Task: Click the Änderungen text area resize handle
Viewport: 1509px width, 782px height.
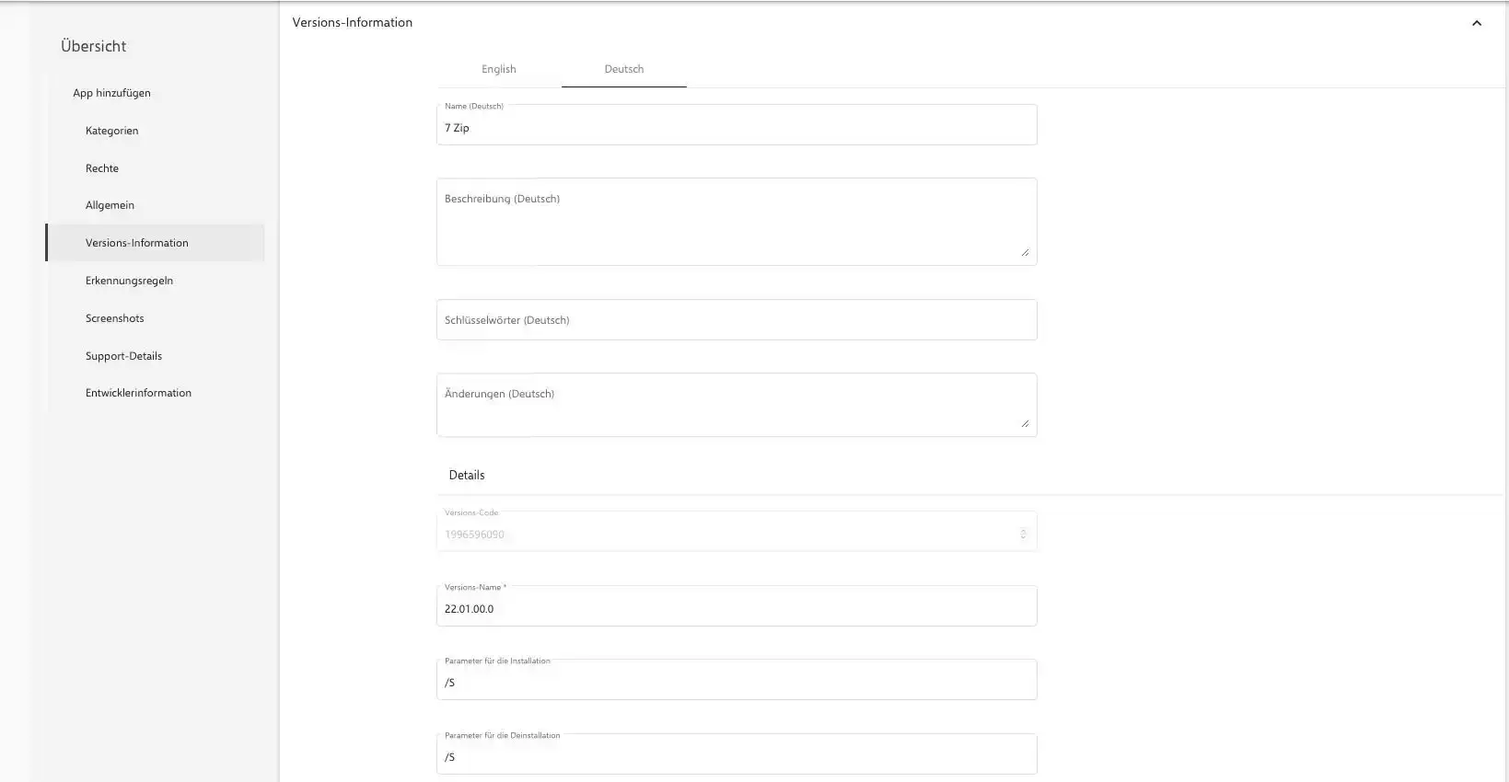Action: pos(1025,423)
